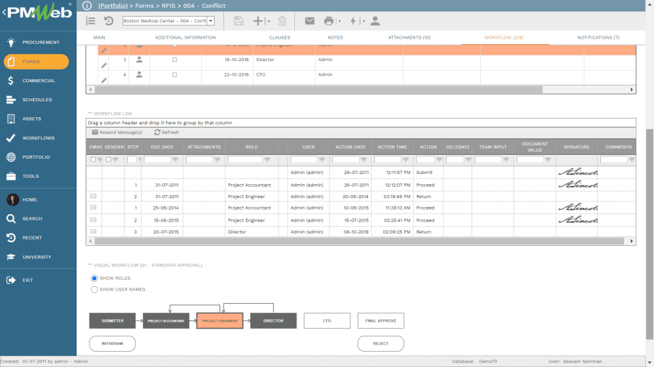Screen dimensions: 654x367
Task: Switch to the Notes tab
Action: [335, 38]
